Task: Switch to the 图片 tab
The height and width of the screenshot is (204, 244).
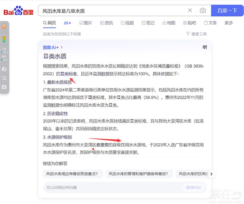Action: (86, 23)
